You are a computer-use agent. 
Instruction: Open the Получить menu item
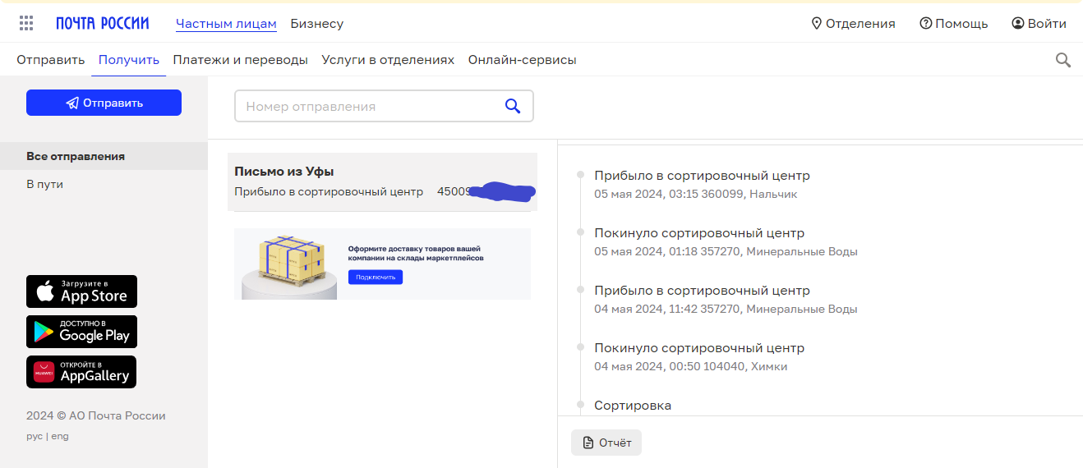(129, 60)
